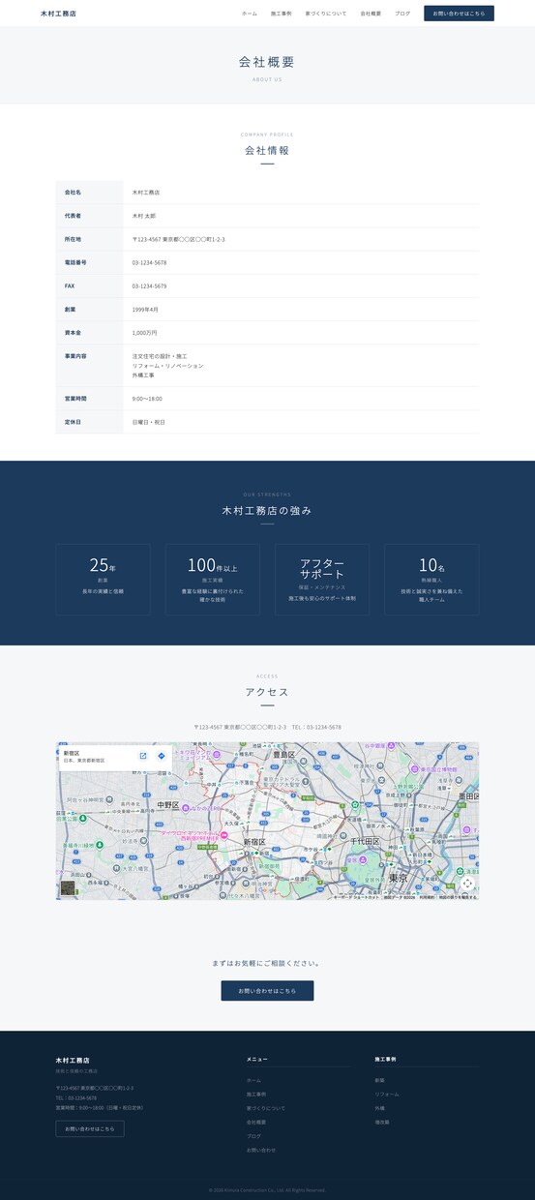This screenshot has width=535, height=1200.
Task: Open footer 施工事例 link under メニュー
Action: click(x=256, y=1095)
